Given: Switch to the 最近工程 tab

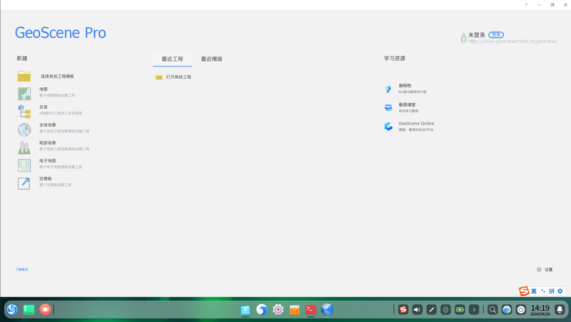Looking at the screenshot, I should point(172,59).
